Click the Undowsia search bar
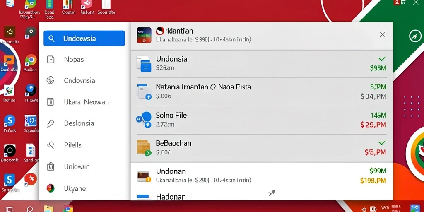 pyautogui.click(x=84, y=39)
